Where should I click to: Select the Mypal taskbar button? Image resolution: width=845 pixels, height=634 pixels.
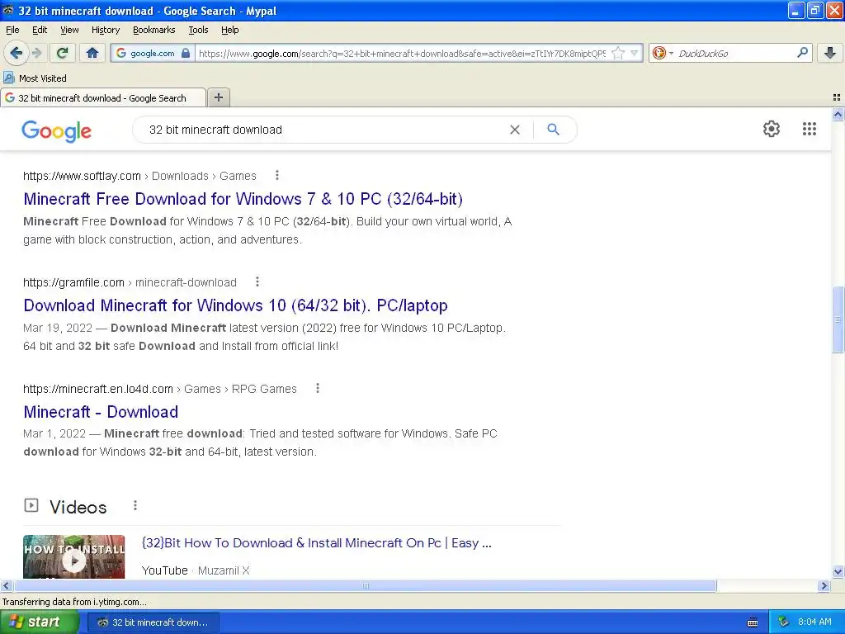click(x=153, y=622)
